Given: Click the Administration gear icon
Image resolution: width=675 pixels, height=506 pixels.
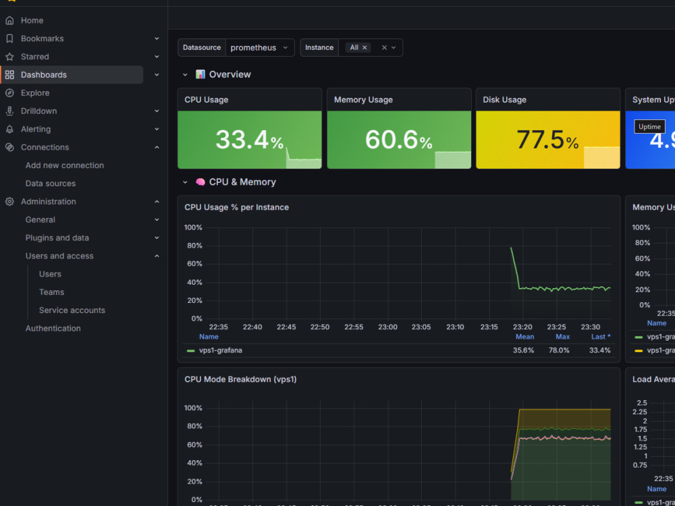Looking at the screenshot, I should pos(9,201).
